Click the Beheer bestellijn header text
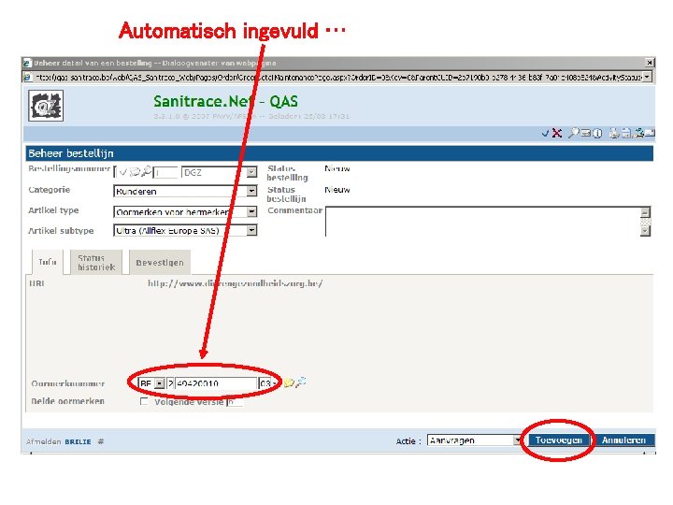673x505 pixels. point(71,153)
